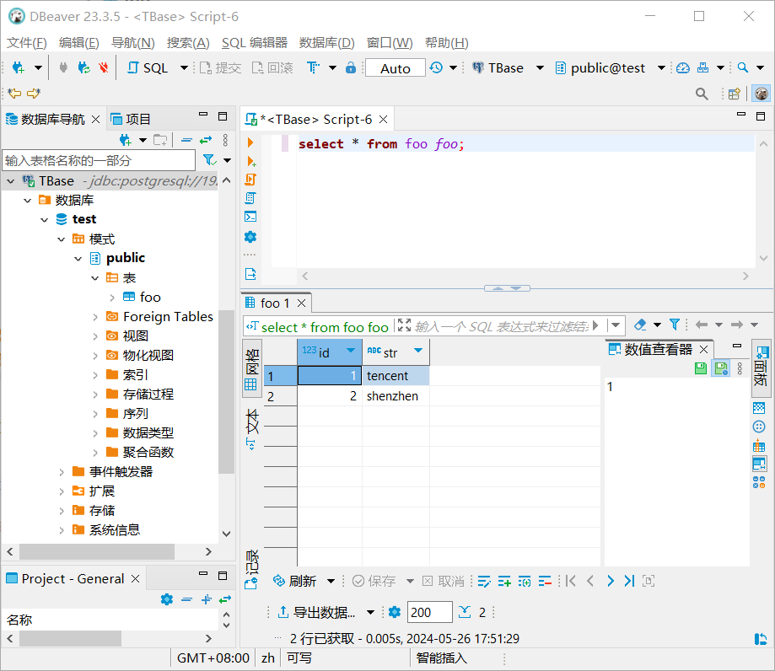Toggle Auto commit mode button

(395, 68)
